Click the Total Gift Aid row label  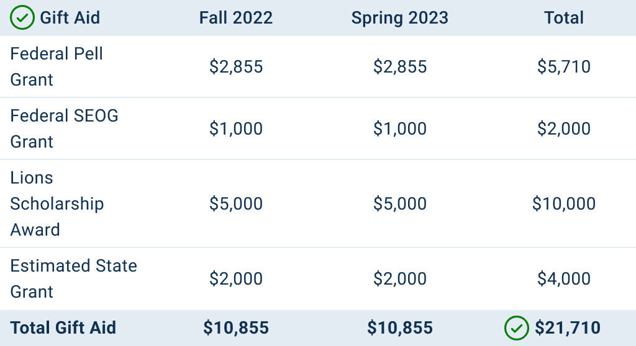pyautogui.click(x=63, y=328)
